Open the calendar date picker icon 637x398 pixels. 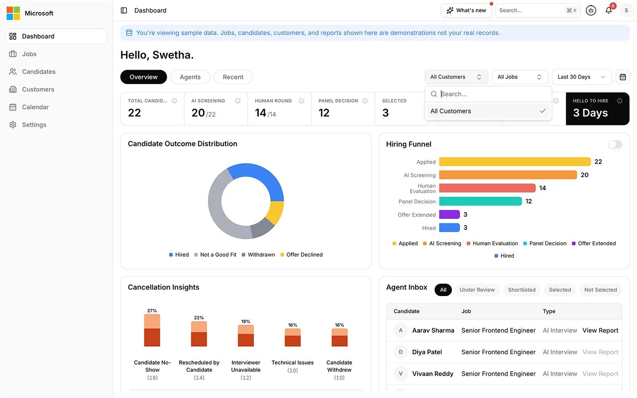[623, 77]
